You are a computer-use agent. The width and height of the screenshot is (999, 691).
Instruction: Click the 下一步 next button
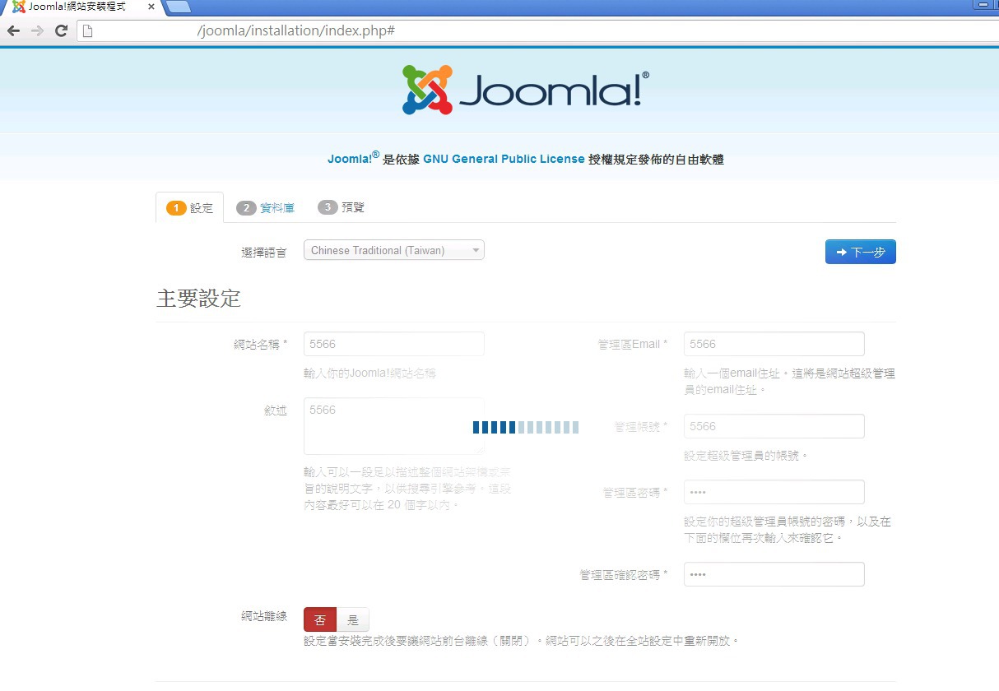(860, 252)
